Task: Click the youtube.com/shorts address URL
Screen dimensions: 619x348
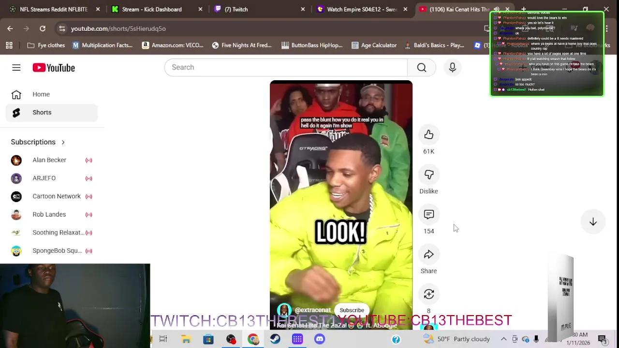Action: 118,29
